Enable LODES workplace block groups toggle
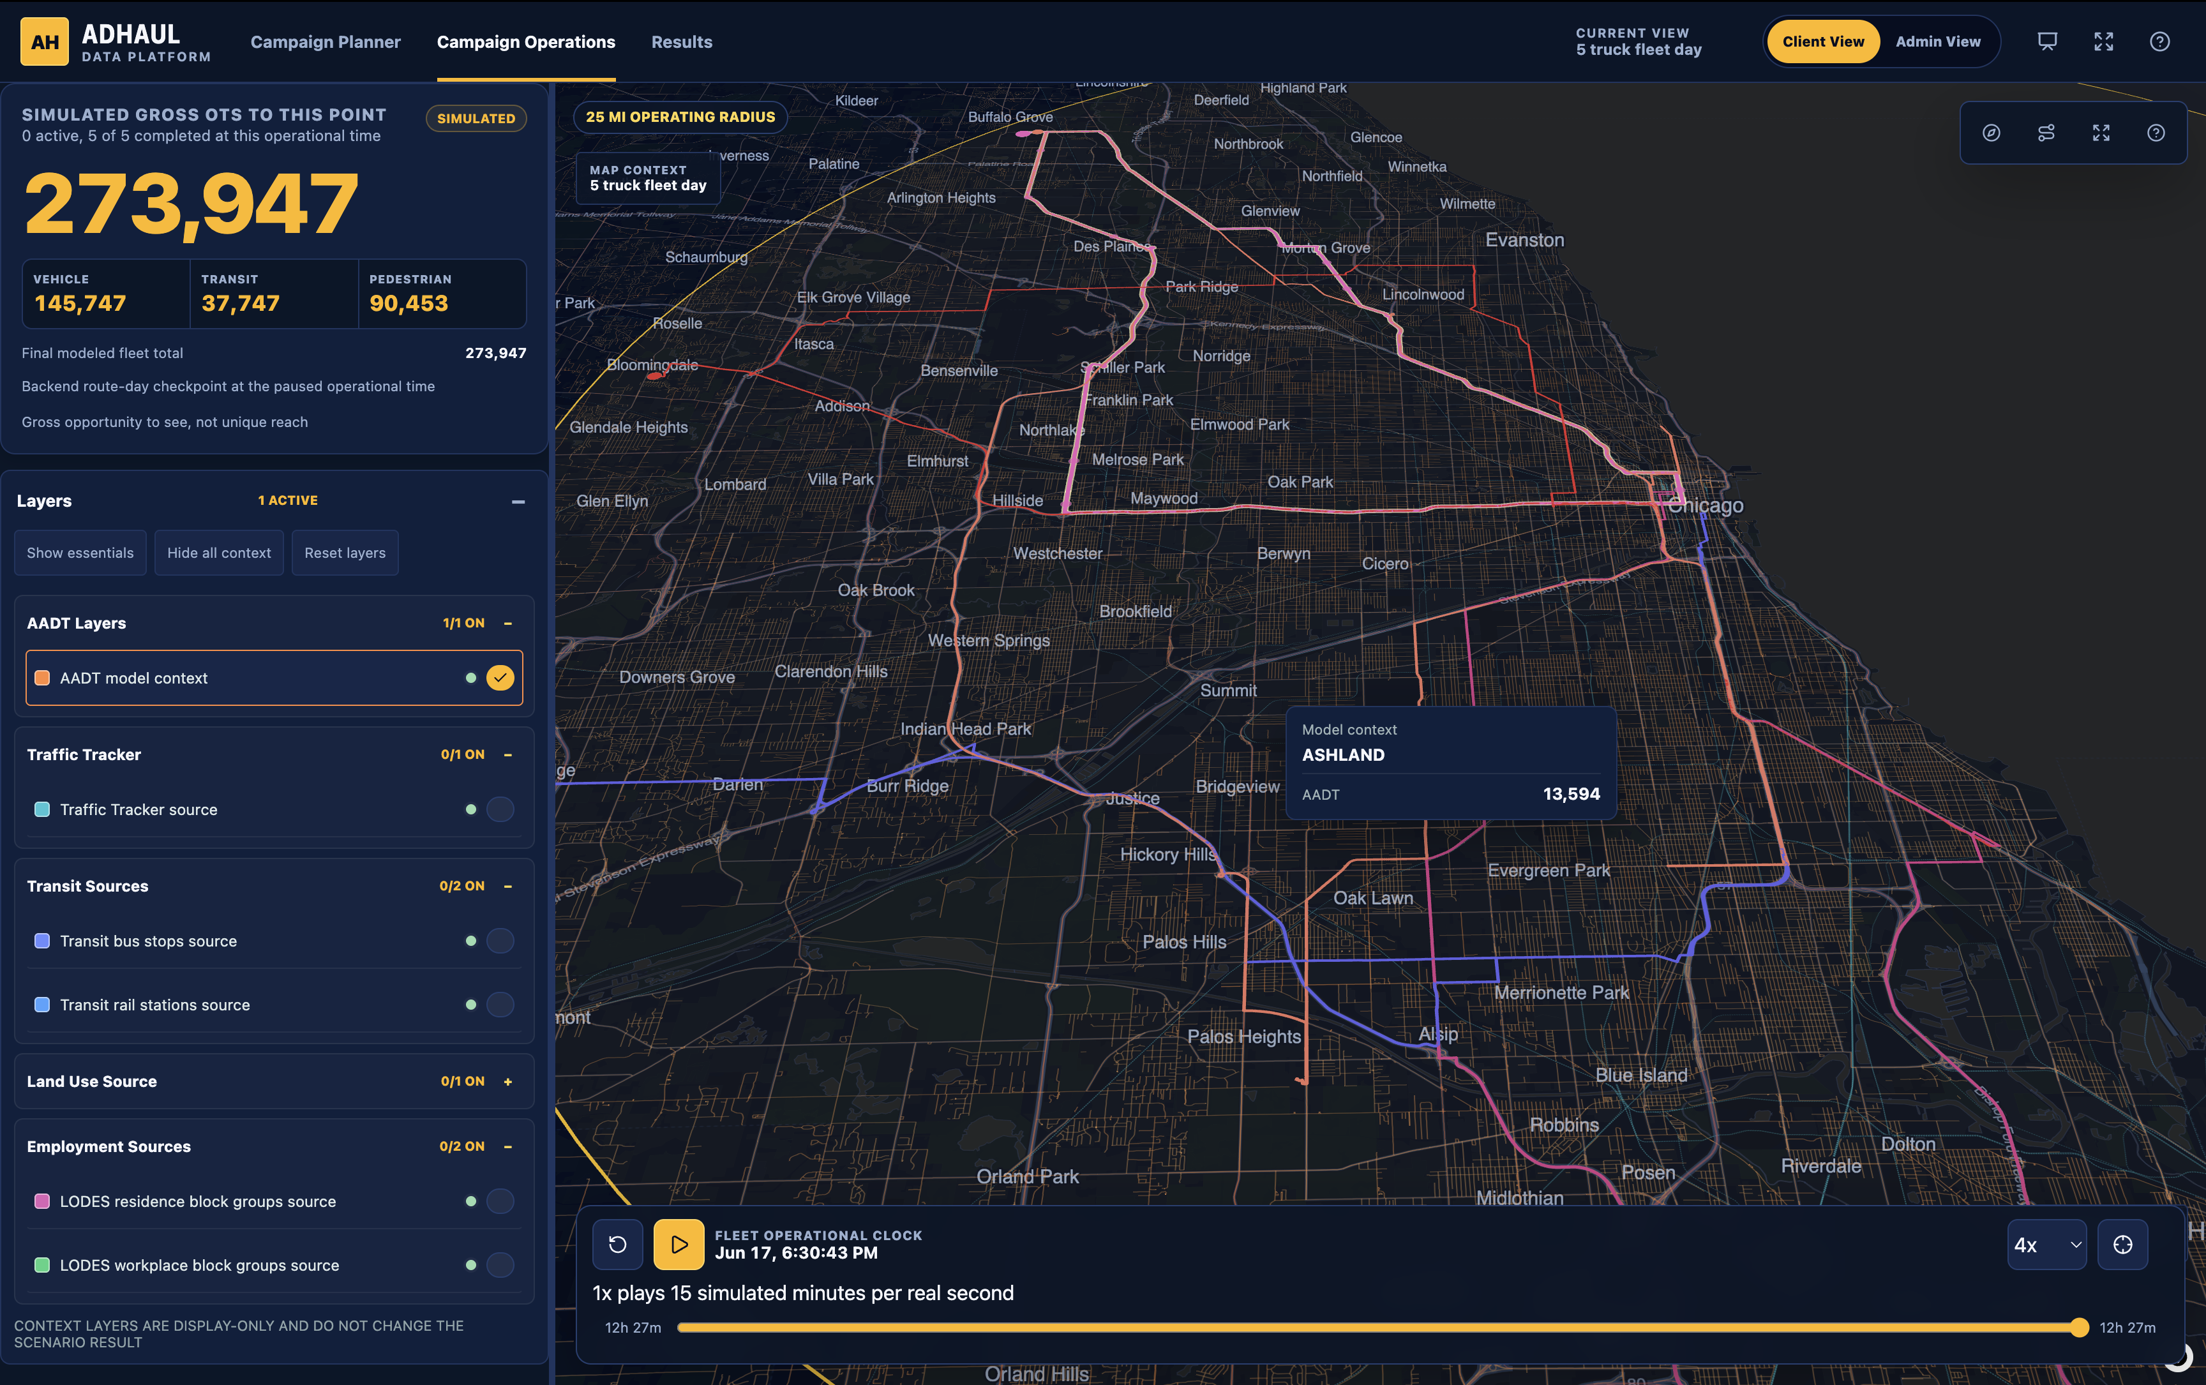2206x1385 pixels. (x=500, y=1265)
